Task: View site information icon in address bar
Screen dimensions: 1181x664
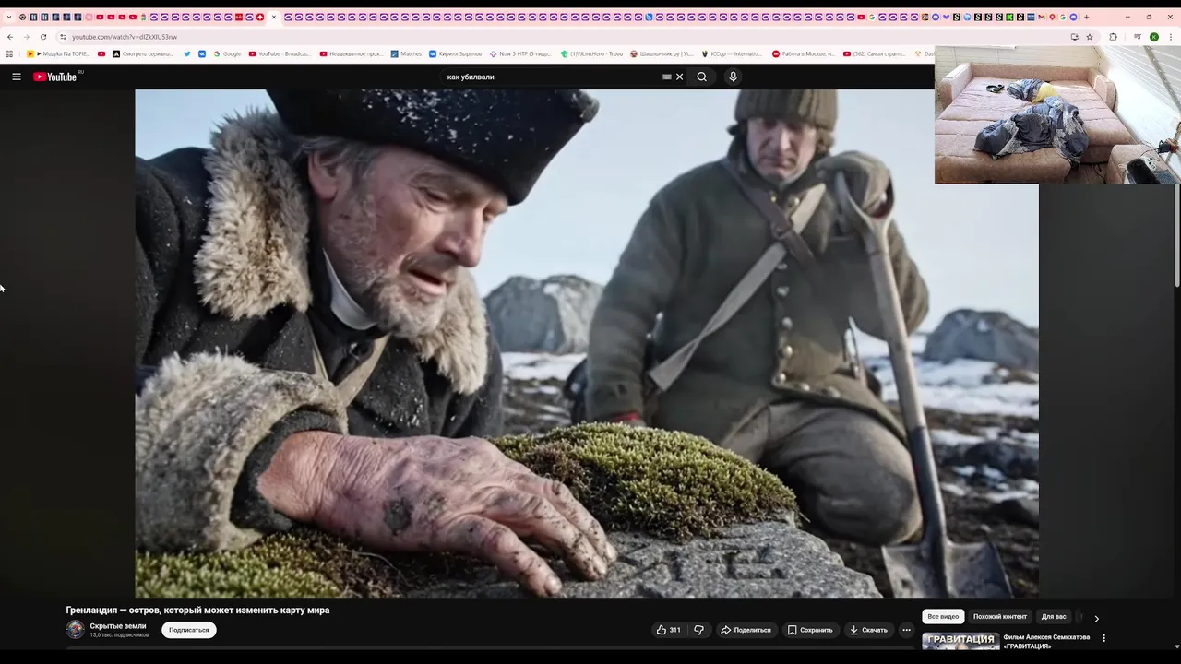Action: pyautogui.click(x=63, y=37)
